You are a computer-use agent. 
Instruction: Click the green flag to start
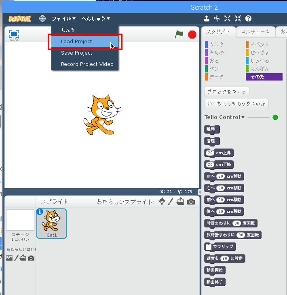tap(179, 34)
